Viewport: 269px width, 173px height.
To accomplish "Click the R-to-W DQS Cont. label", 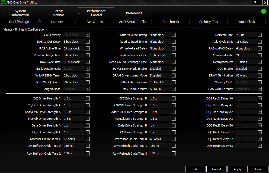I will tap(48, 82).
